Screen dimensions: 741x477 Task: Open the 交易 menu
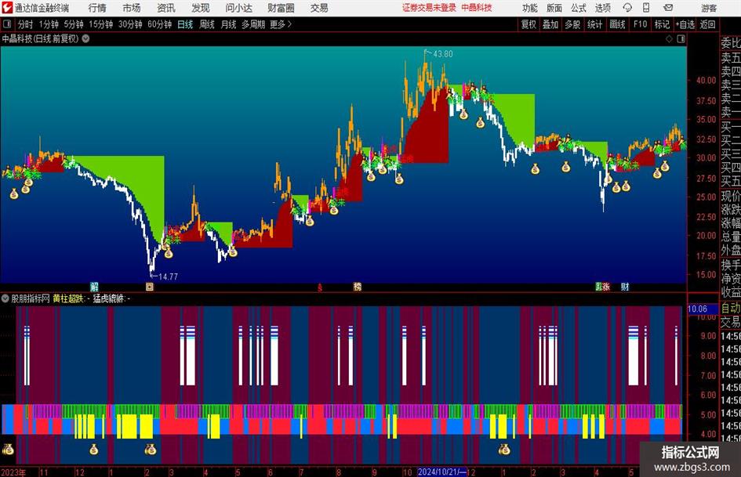[319, 8]
